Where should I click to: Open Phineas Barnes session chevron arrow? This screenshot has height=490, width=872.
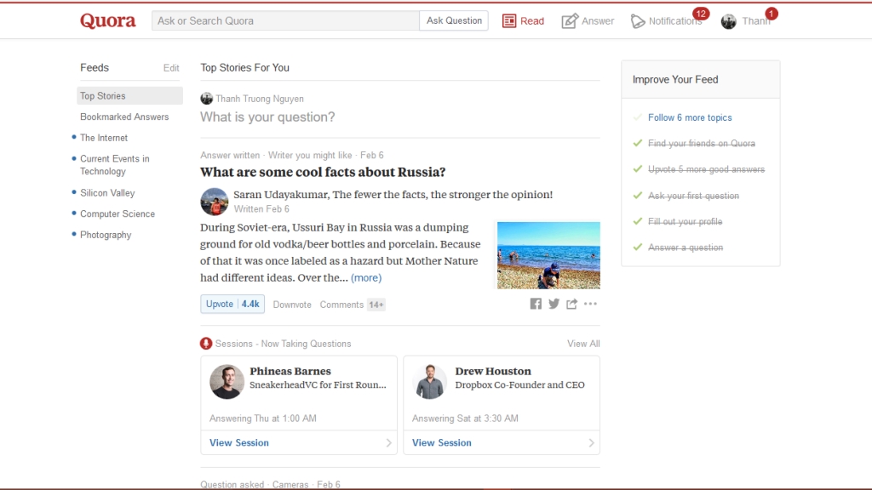pyautogui.click(x=388, y=442)
